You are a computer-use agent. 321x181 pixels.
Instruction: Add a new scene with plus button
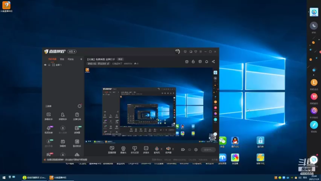pyautogui.click(x=81, y=59)
